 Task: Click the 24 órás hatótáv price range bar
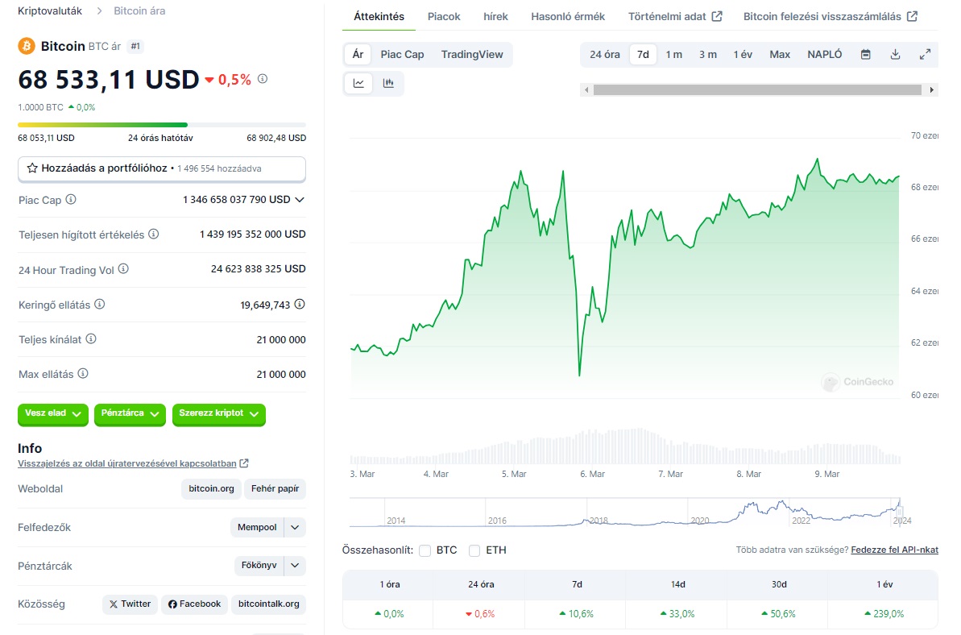pos(162,124)
